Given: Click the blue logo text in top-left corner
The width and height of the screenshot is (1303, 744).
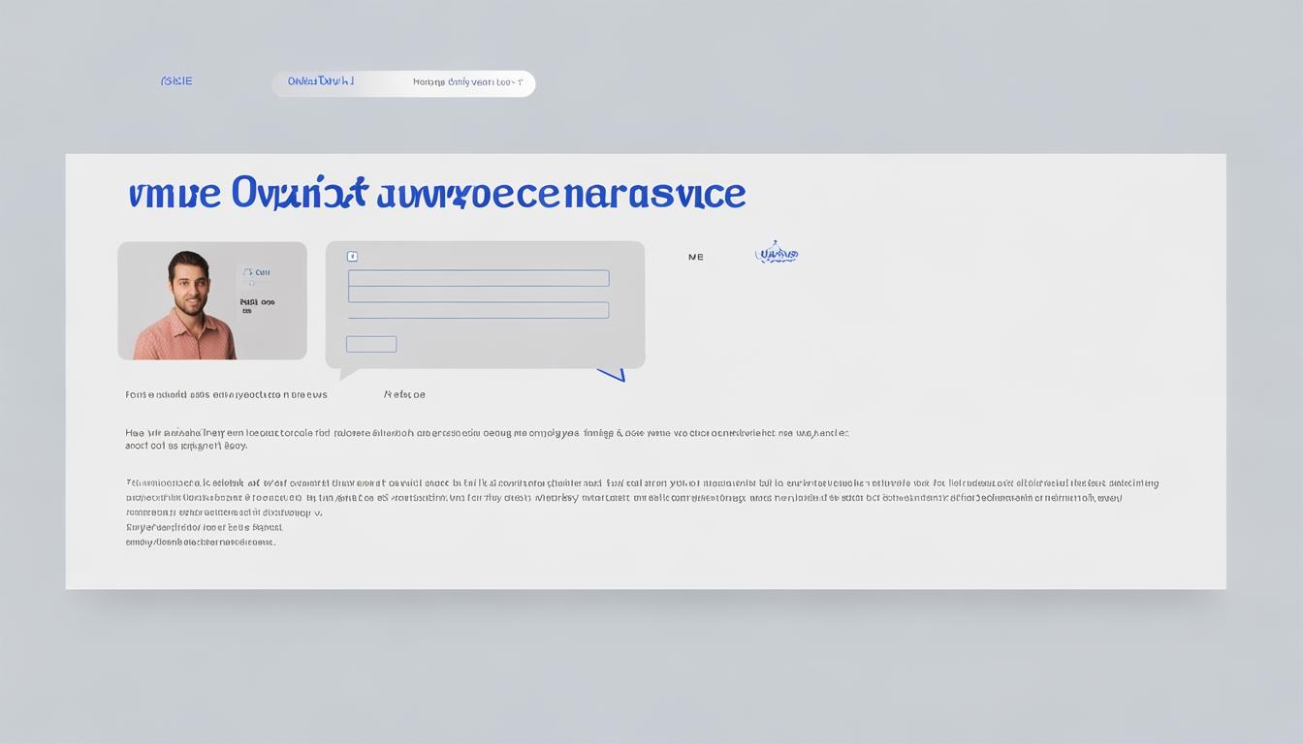Looking at the screenshot, I should (176, 81).
